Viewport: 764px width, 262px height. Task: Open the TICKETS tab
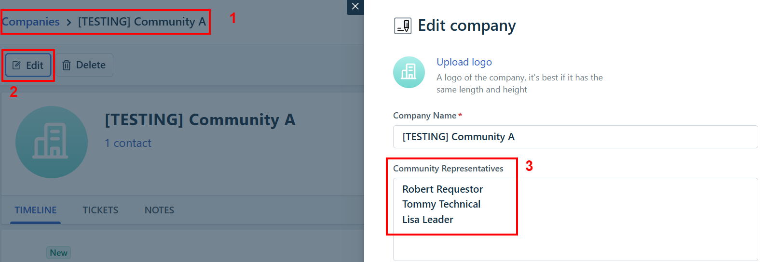tap(100, 210)
